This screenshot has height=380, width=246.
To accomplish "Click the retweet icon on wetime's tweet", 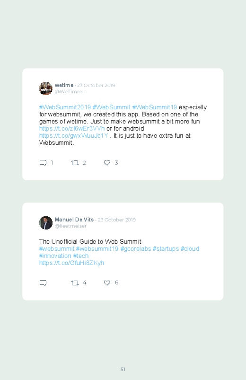I will (x=75, y=163).
